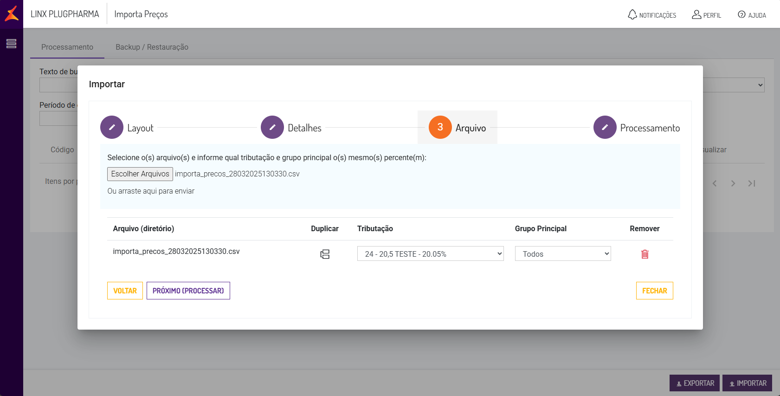Select the Processamento tab
780x396 pixels.
[x=67, y=47]
